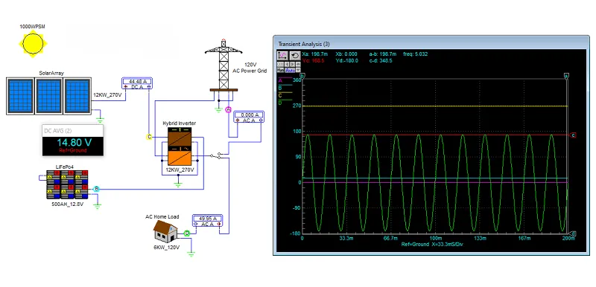
Task: Click the ground symbol under the home load
Action: click(x=191, y=254)
